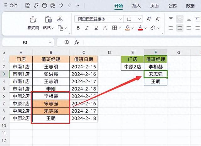Click into the formula bar input

142,42
